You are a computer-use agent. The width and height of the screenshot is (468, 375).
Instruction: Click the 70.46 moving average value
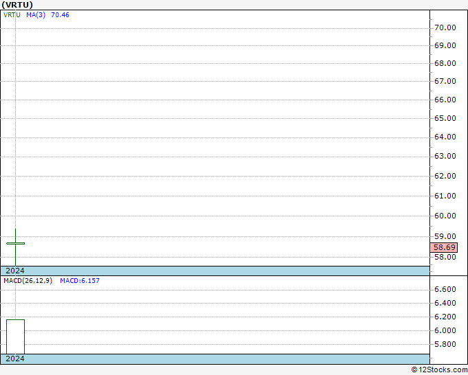pyautogui.click(x=60, y=15)
